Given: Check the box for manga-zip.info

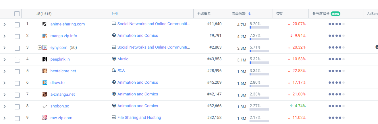Looking at the screenshot, I should click(x=17, y=37).
